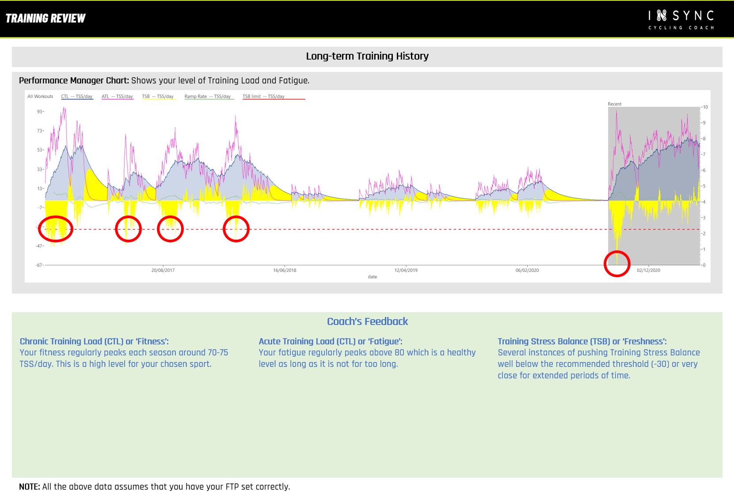Click the 93 value on left axis
The image size is (734, 502).
pyautogui.click(x=40, y=112)
